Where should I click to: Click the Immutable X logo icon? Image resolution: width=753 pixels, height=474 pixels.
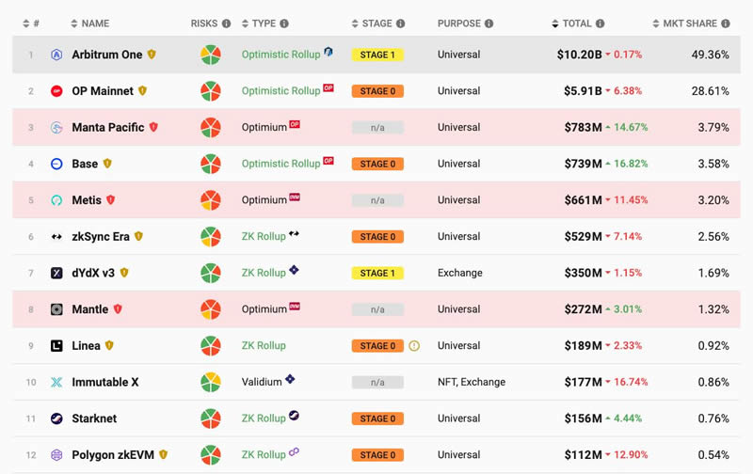56,382
